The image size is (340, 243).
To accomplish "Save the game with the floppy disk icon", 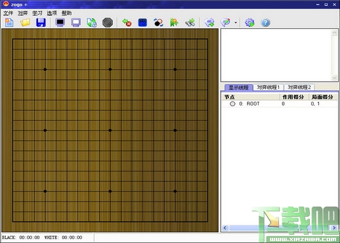I will 41,22.
